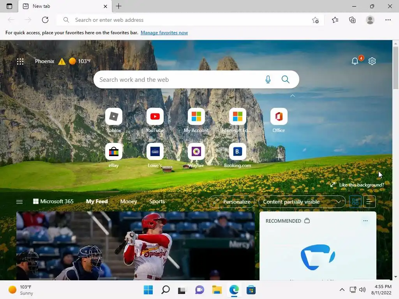Screen dimensions: 399x299
Task: Select the My Feed tab
Action: tap(97, 201)
